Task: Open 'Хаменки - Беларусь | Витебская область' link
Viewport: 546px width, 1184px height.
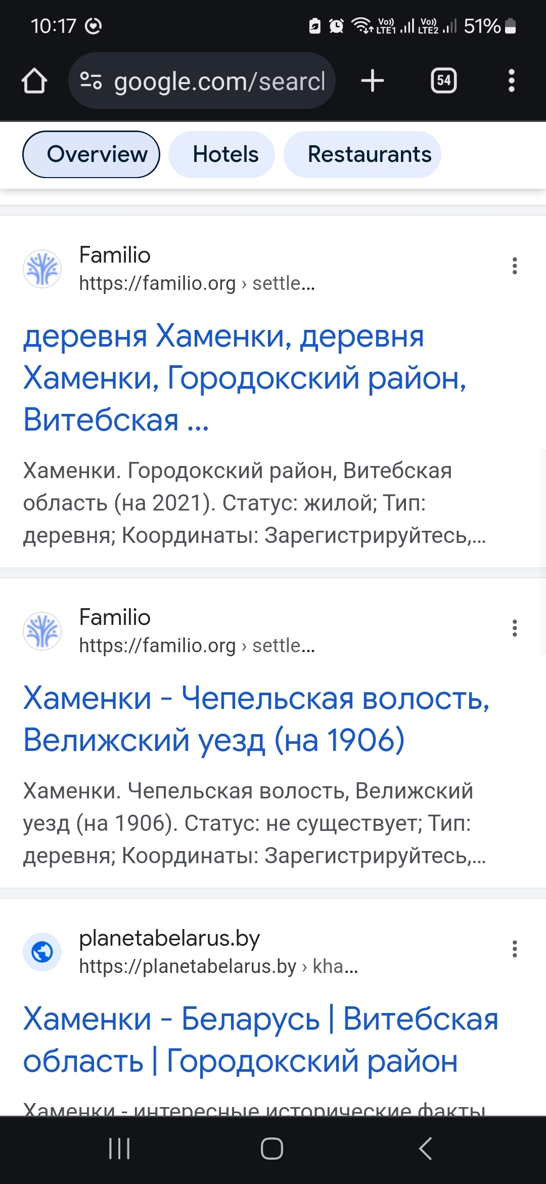Action: 260,1039
